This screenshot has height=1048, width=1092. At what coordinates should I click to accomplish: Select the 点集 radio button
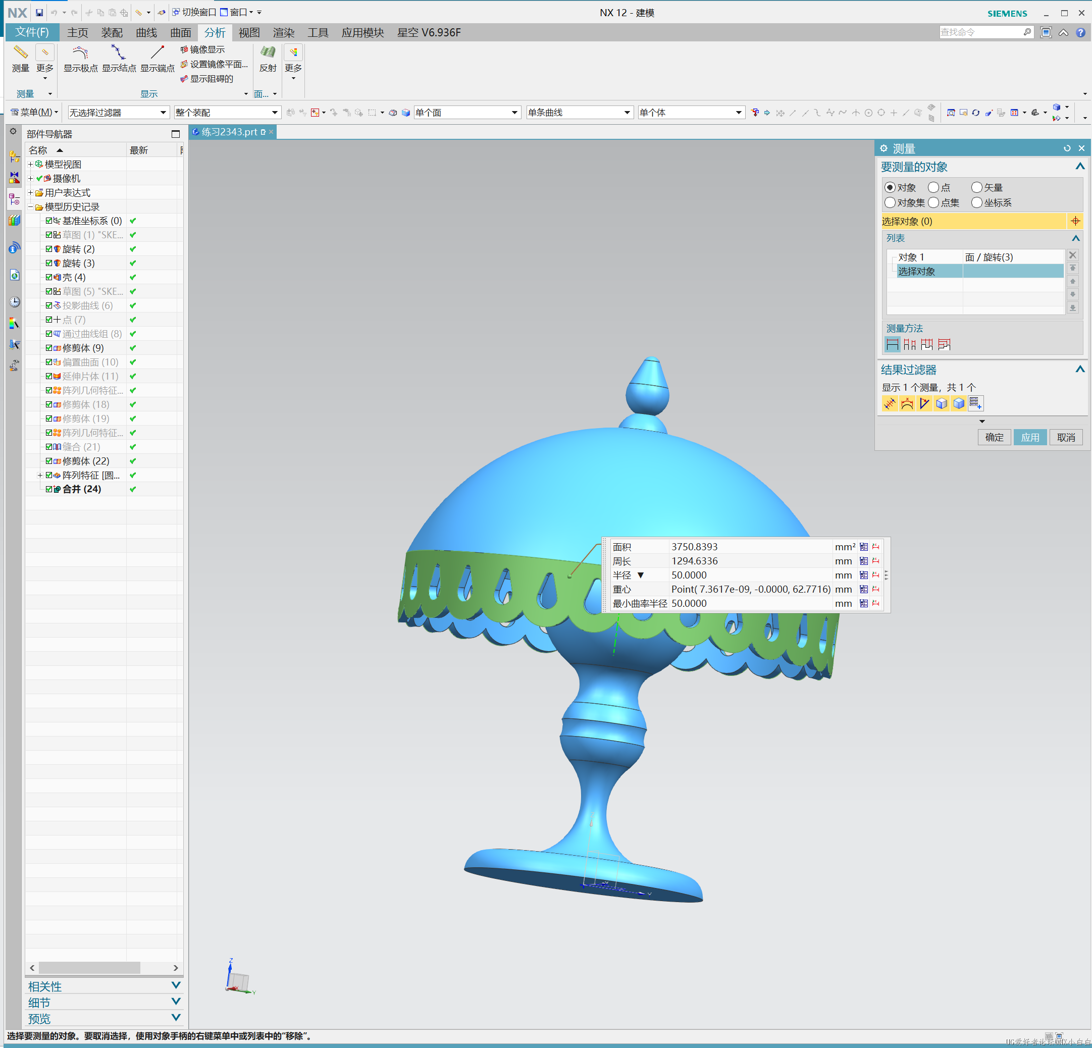pos(933,202)
